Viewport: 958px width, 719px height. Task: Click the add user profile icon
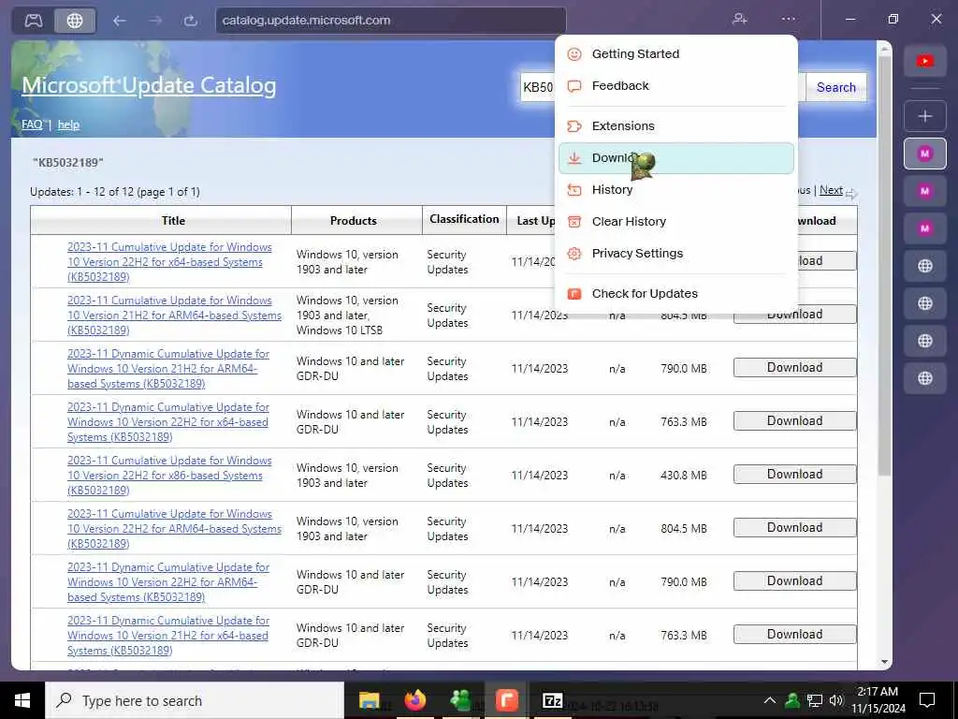[740, 19]
